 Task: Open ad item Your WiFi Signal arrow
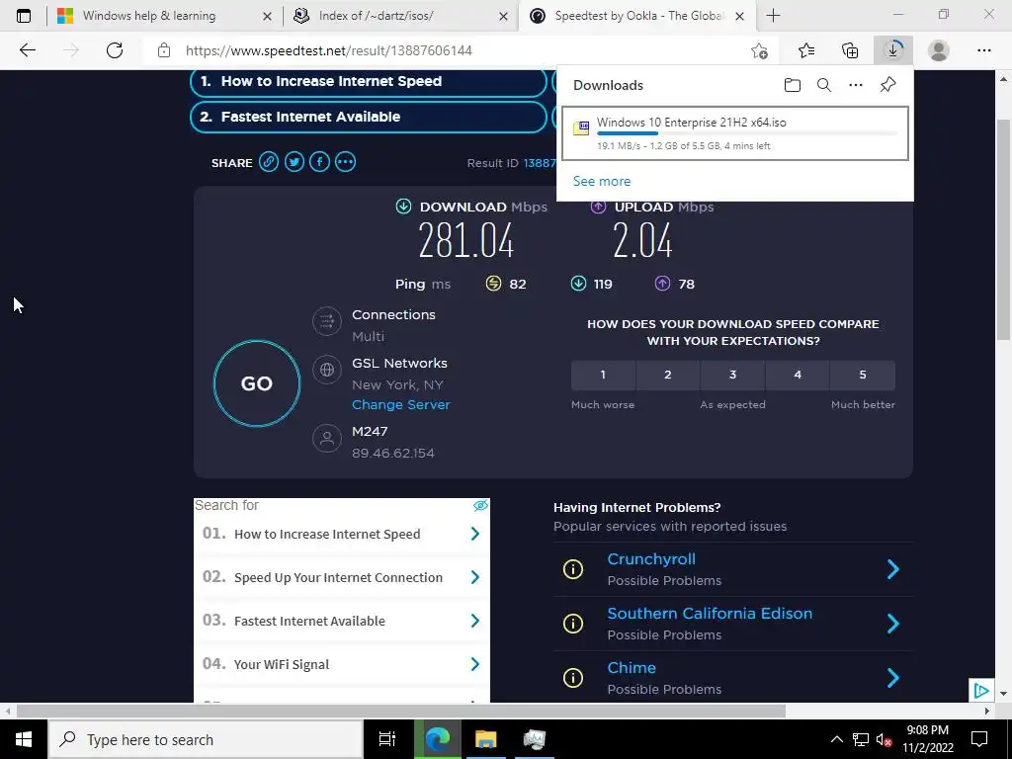coord(475,664)
